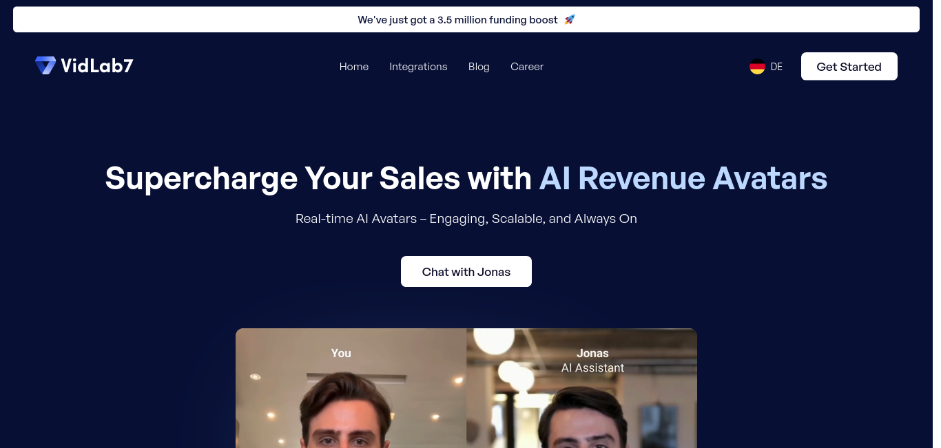Click the 3.5 million funding announcement banner
941x448 pixels.
pyautogui.click(x=466, y=20)
